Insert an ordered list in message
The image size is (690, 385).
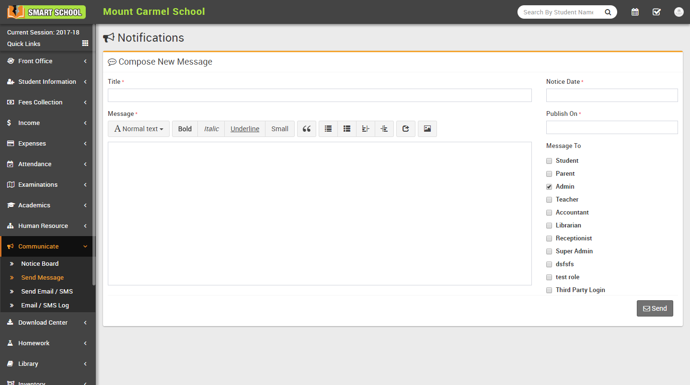[347, 129]
